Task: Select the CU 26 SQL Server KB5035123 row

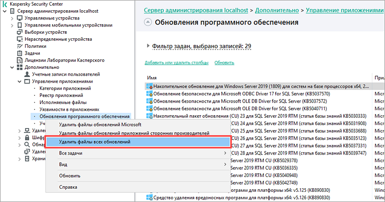Action: point(299,138)
